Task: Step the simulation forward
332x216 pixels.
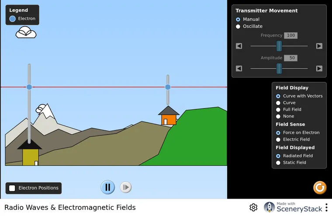Action: [126, 187]
